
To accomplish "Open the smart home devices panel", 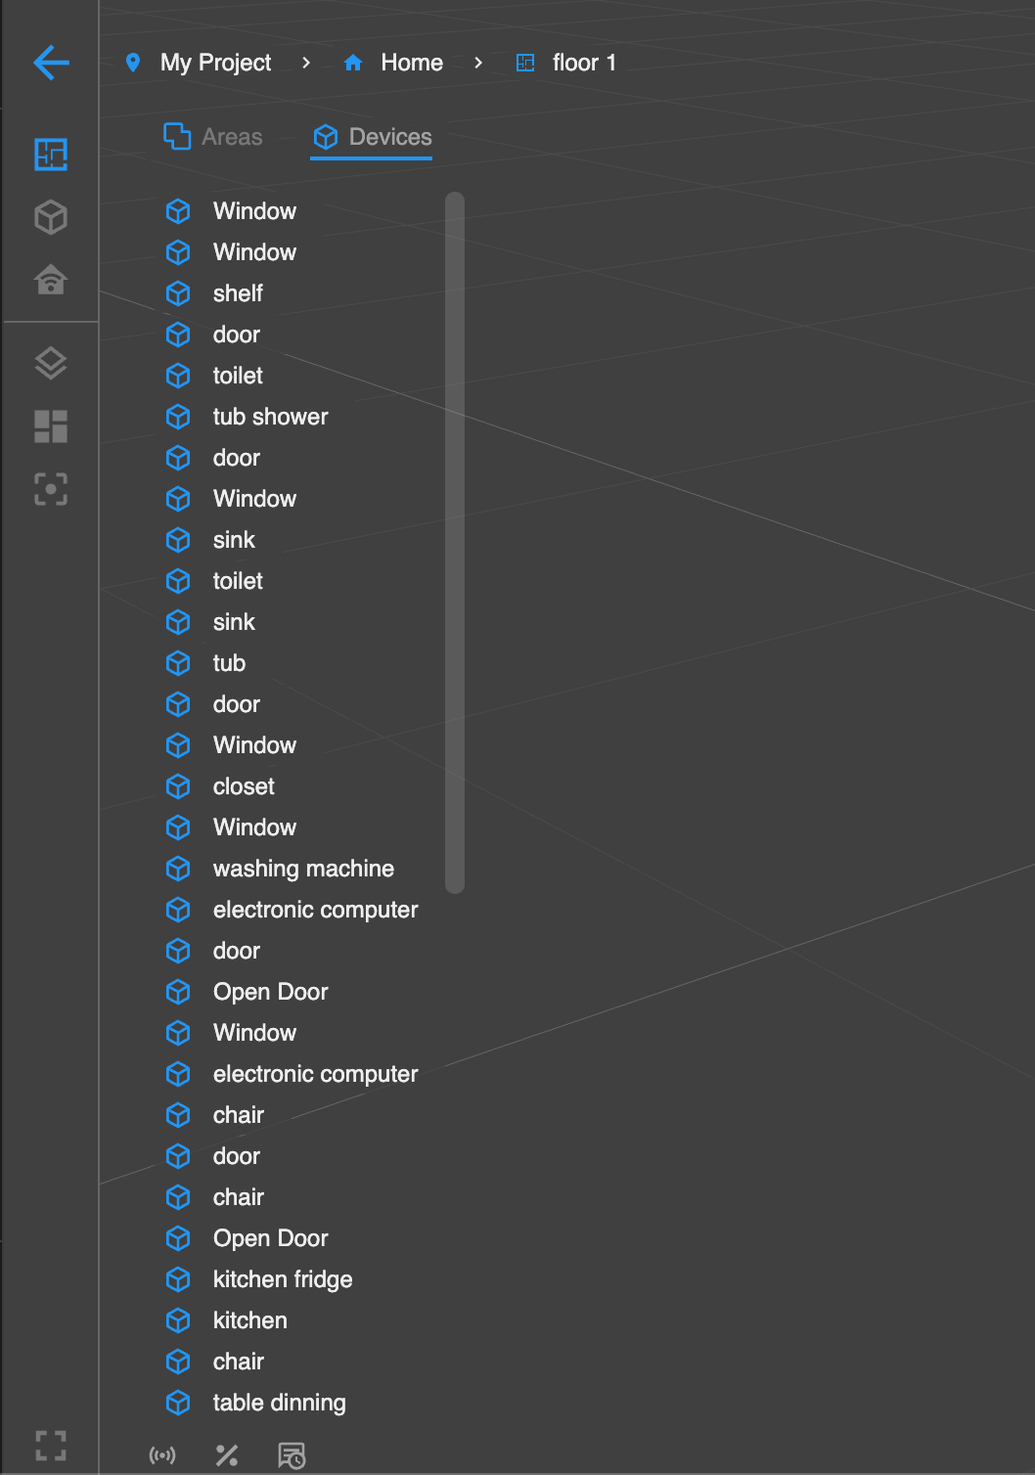I will coord(50,280).
